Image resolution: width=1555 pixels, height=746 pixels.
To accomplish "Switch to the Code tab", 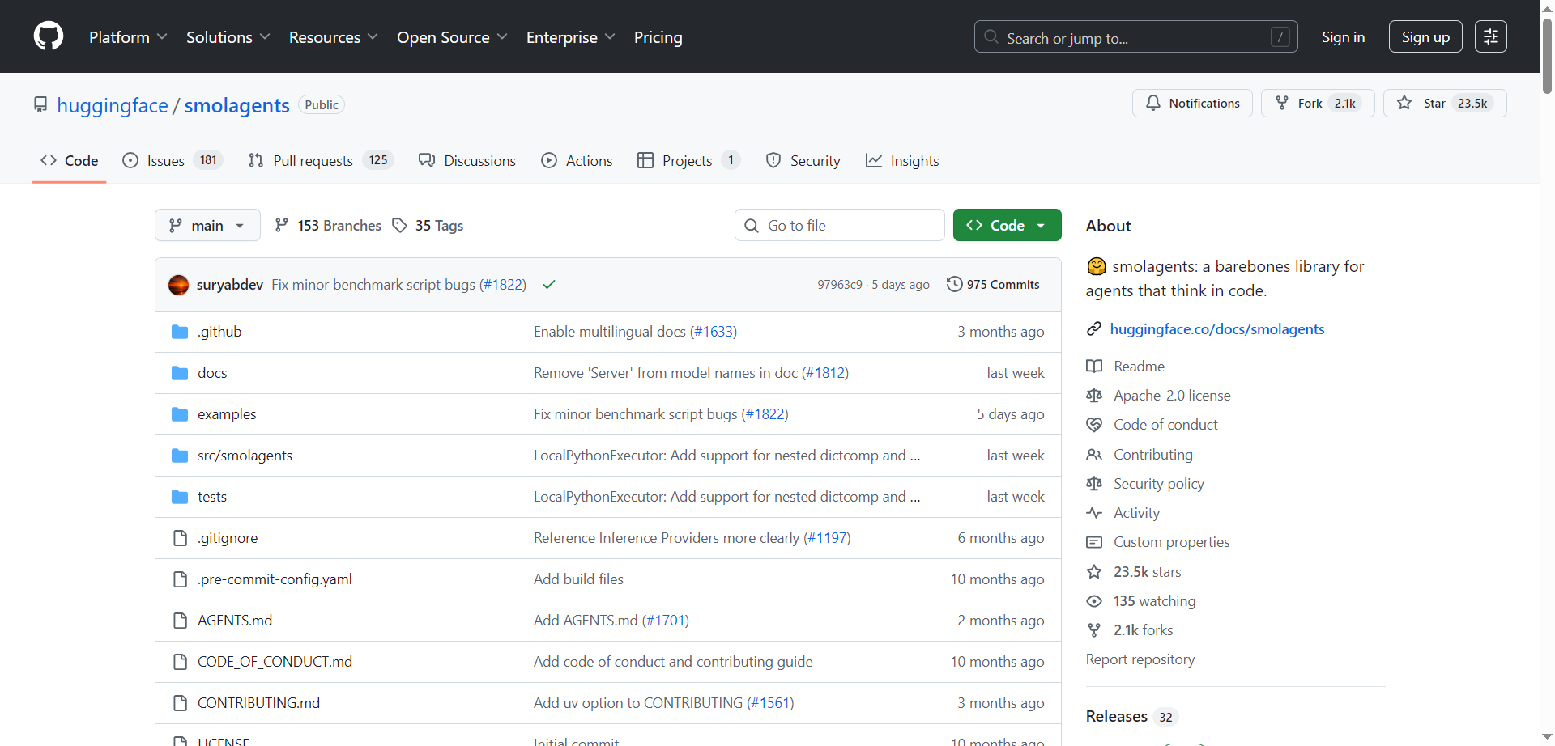I will (x=70, y=160).
